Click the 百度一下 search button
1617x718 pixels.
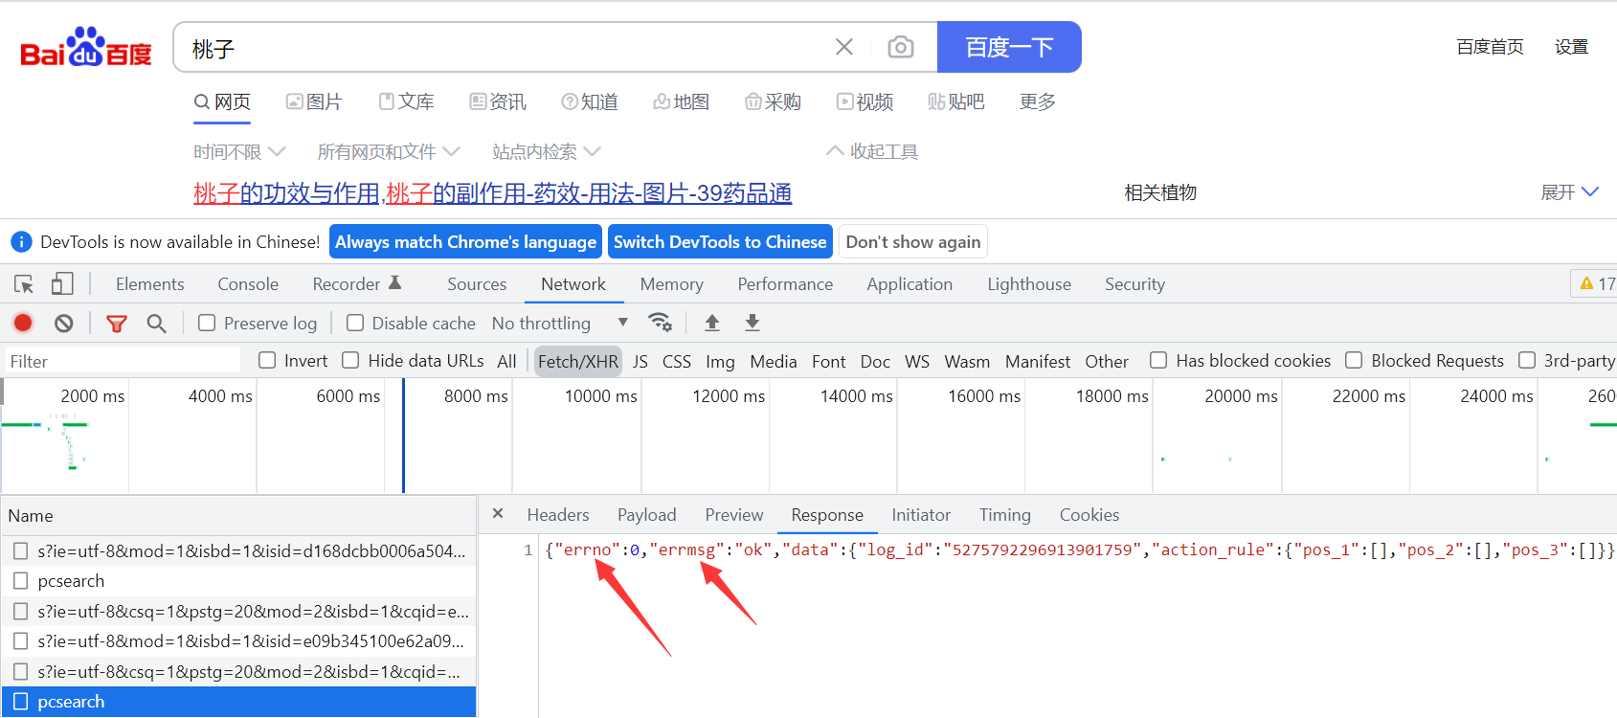coord(1009,47)
